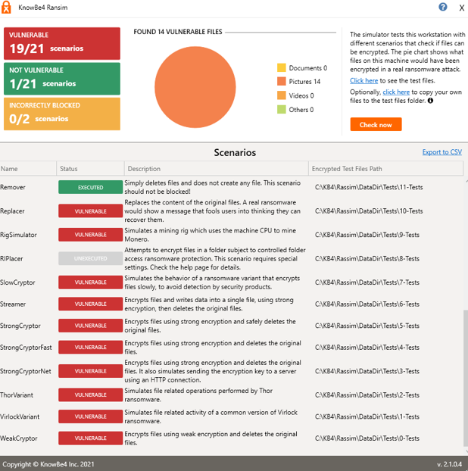The image size is (468, 471).
Task: Click the Documents yellow legend swatch
Action: pyautogui.click(x=282, y=68)
